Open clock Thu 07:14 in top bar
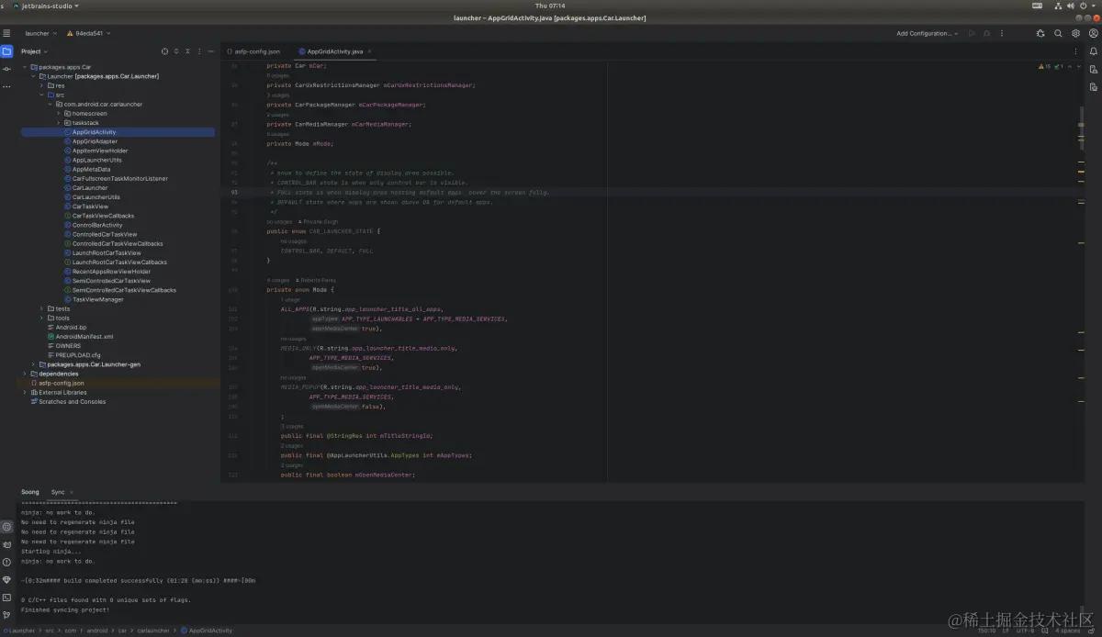The image size is (1102, 637). click(550, 6)
